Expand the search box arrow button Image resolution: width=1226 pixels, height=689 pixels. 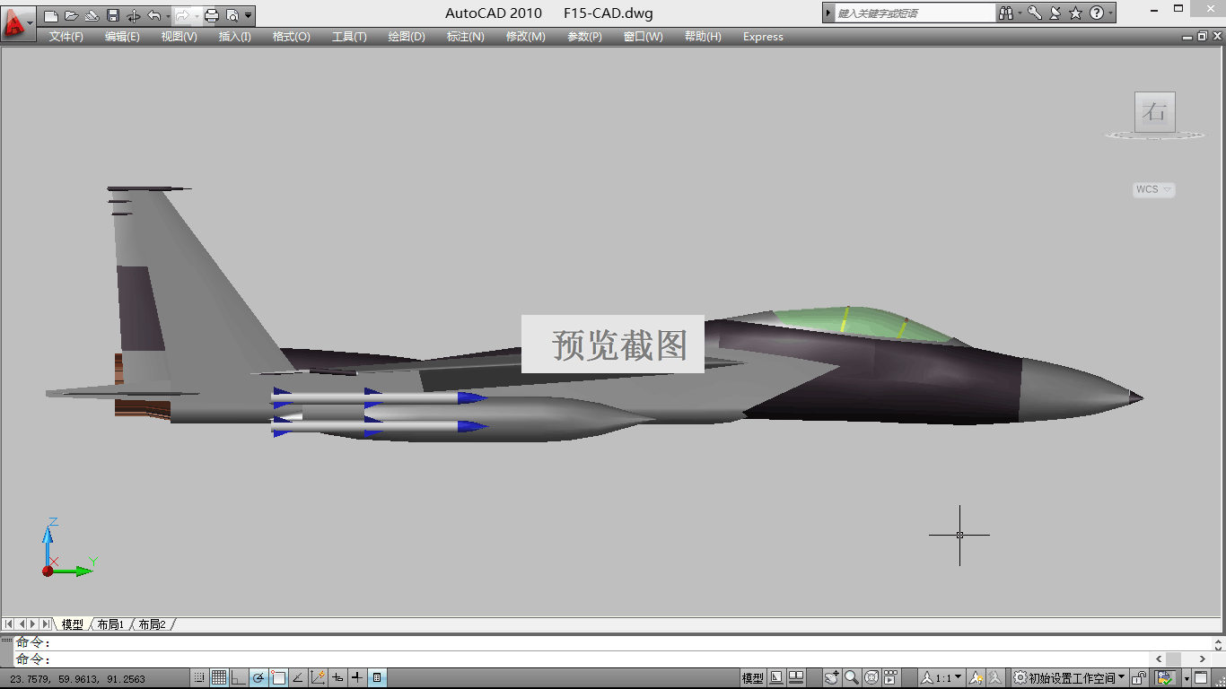click(x=828, y=13)
